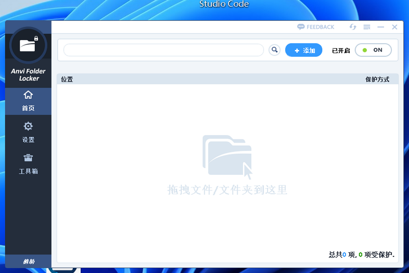The image size is (409, 273).
Task: Click the Anvi Folder Locker folder-lock logo
Action: click(28, 45)
